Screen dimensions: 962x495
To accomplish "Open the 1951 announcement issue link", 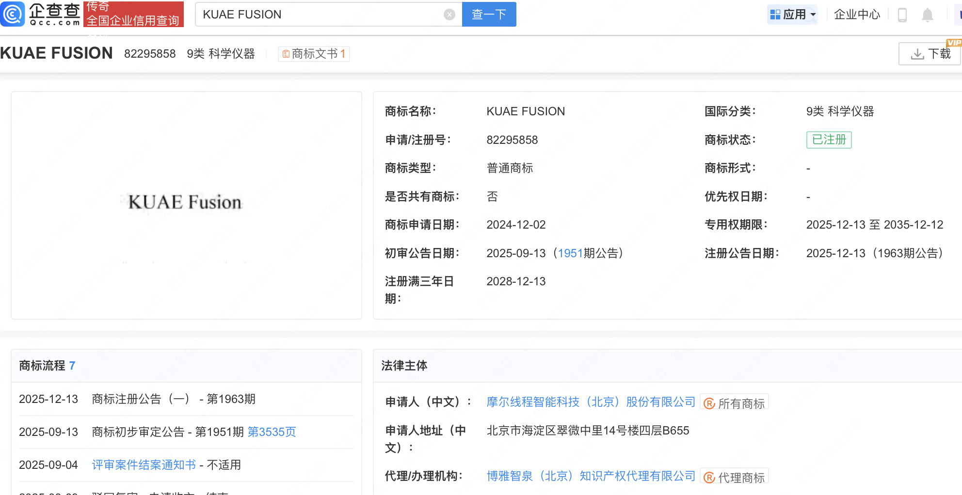I will coord(570,253).
